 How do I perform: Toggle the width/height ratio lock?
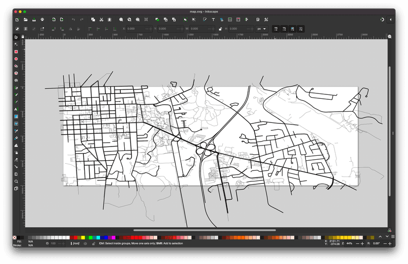[220, 29]
